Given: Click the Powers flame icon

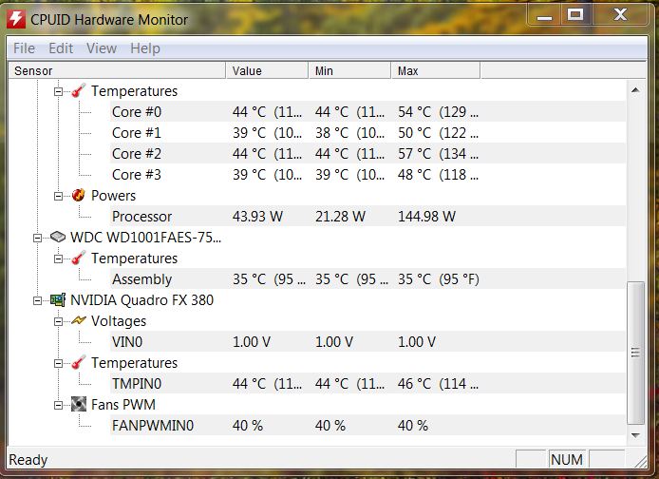Looking at the screenshot, I should 78,195.
